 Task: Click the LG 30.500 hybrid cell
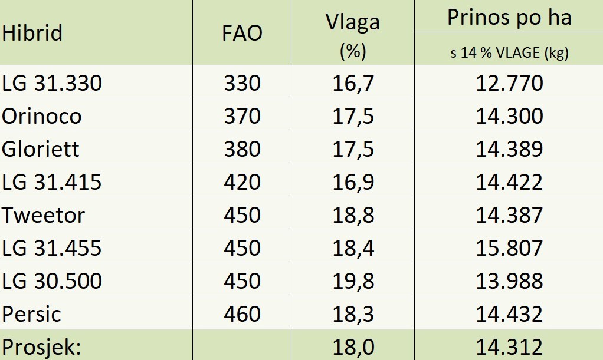tap(52, 281)
